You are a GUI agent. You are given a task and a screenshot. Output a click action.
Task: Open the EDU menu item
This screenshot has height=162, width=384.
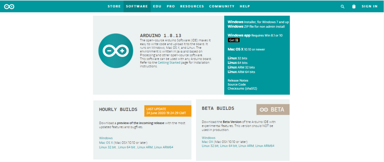157,6
